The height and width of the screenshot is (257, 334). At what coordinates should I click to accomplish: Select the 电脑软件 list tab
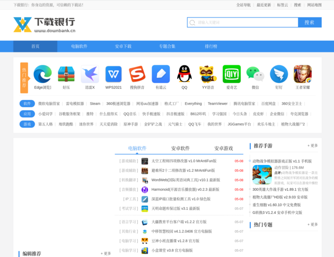137,148
